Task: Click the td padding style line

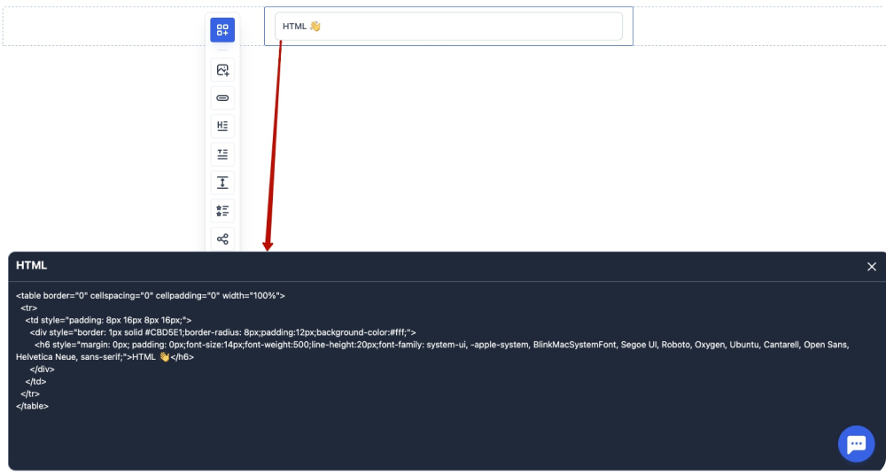Action: coord(108,320)
